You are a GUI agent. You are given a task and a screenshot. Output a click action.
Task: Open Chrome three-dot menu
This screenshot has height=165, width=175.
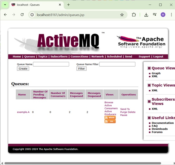click(171, 15)
